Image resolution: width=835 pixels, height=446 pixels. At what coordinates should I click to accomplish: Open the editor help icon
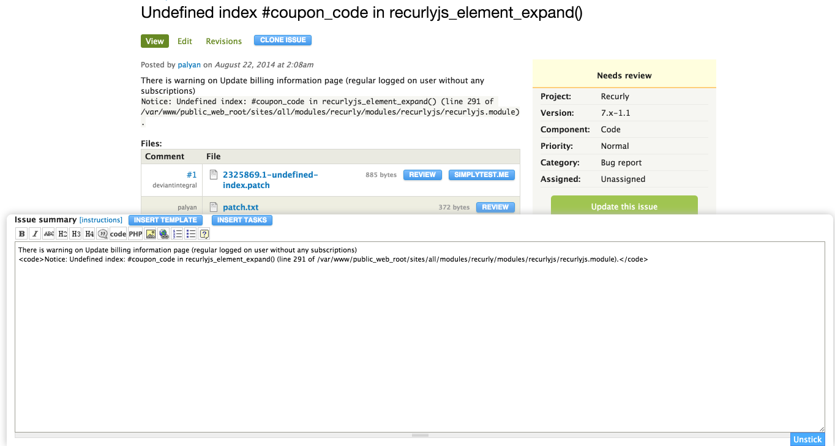(204, 233)
